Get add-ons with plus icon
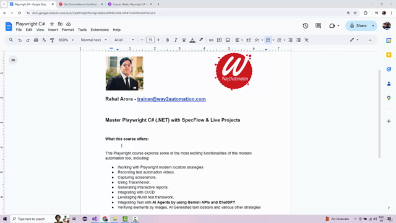 click(389, 121)
